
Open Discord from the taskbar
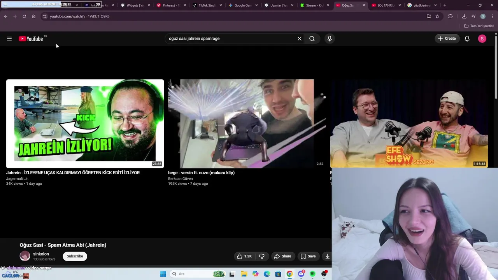(x=301, y=274)
